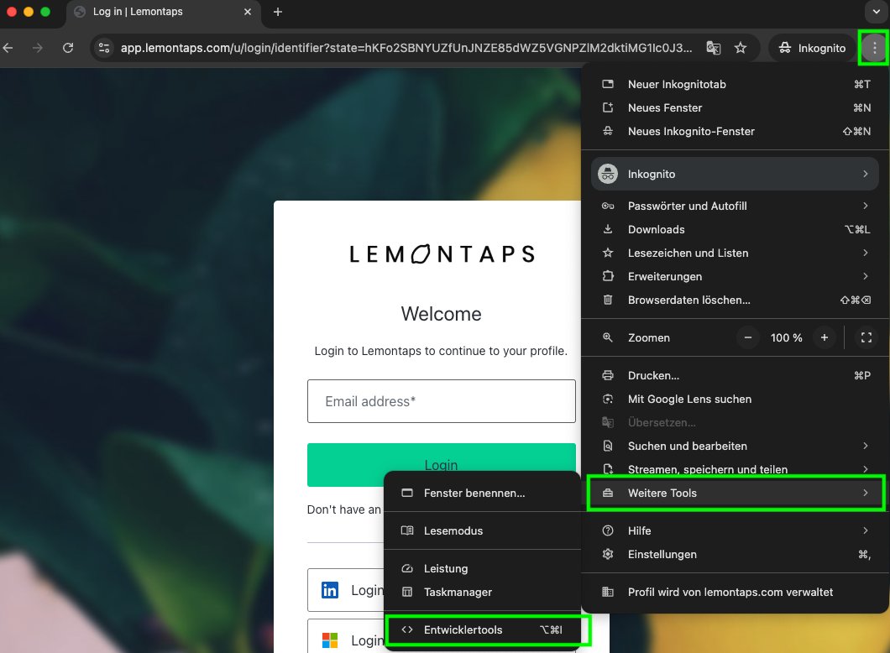Open tab search dropdown arrow
Image resolution: width=890 pixels, height=653 pixels.
tap(876, 12)
